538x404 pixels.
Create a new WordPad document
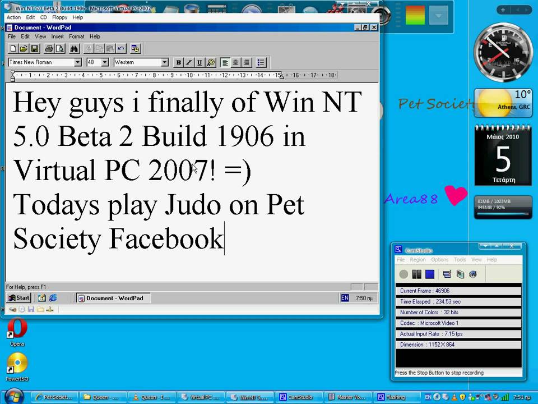13,49
